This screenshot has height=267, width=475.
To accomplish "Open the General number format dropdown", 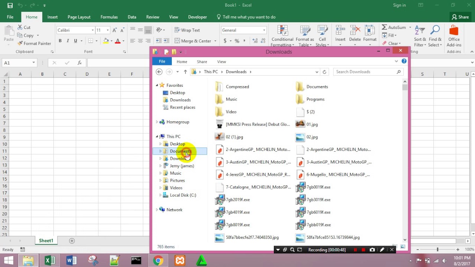I will pos(264,30).
